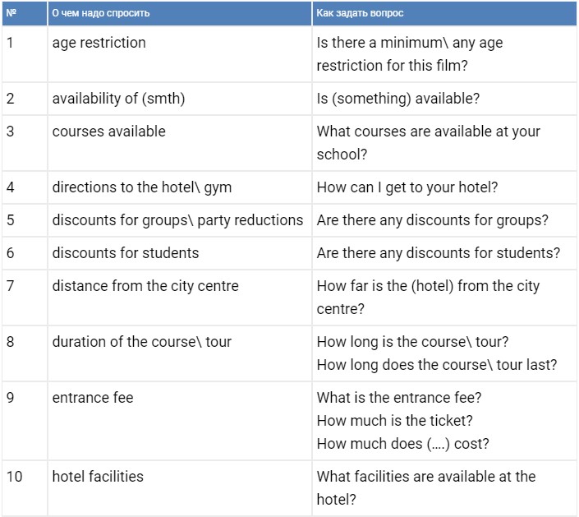Click 'Is there a minimum\ any age restriction' text
Viewport: 579px width, 517px height.
pyautogui.click(x=410, y=54)
